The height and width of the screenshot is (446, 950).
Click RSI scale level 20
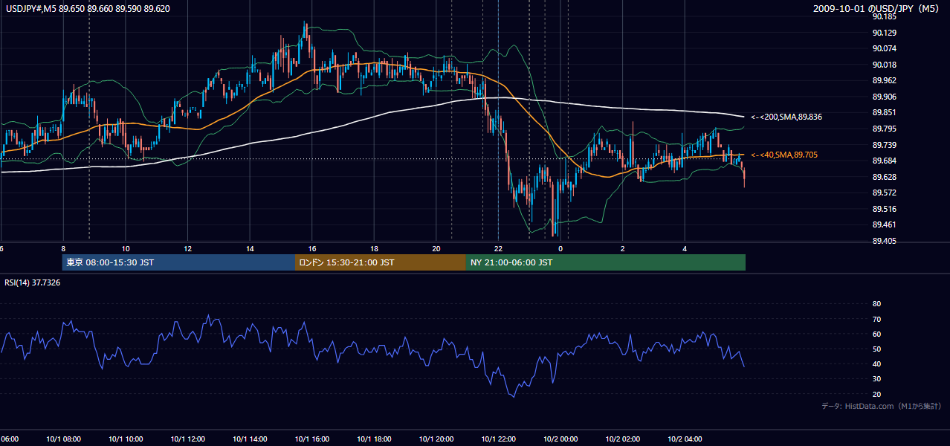point(876,394)
